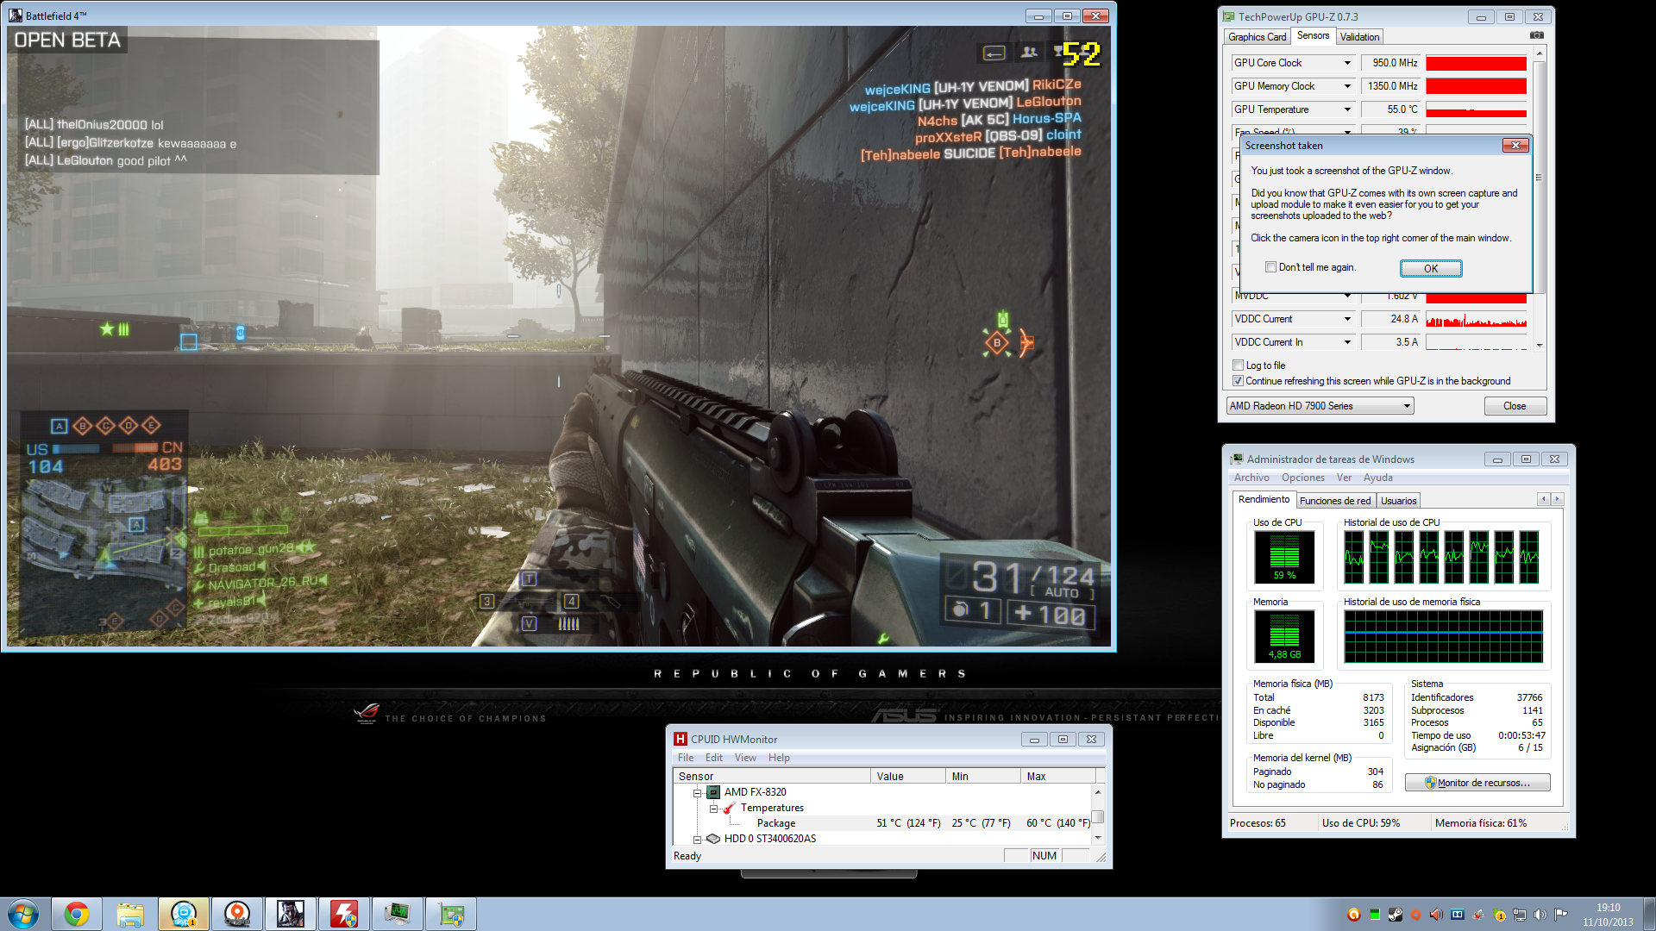Open the Usuarios tab in Task Manager
This screenshot has width=1656, height=931.
(x=1398, y=501)
